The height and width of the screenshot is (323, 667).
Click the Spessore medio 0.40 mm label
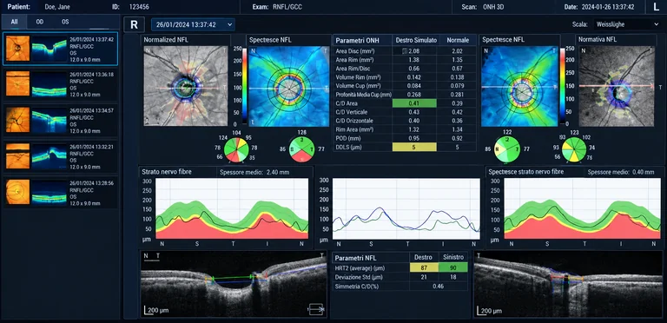(x=621, y=172)
